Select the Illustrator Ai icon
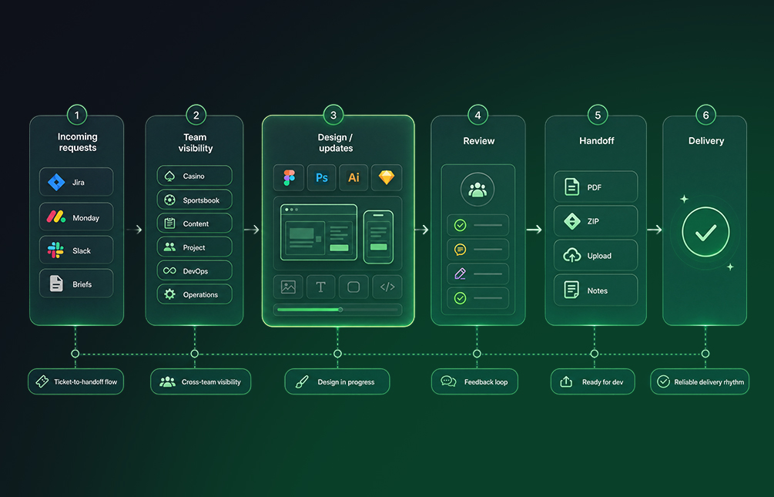774x497 pixels. pyautogui.click(x=353, y=177)
